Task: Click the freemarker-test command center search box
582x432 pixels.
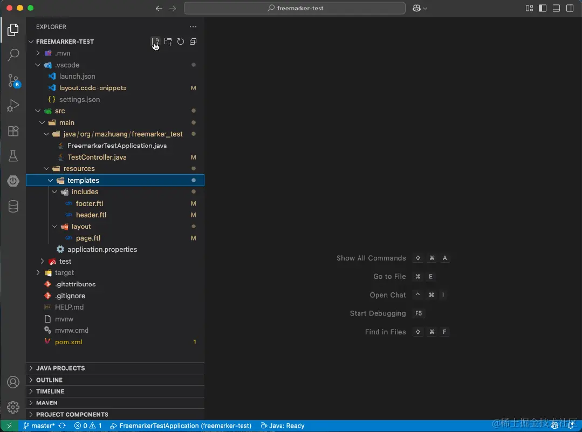Action: click(295, 8)
